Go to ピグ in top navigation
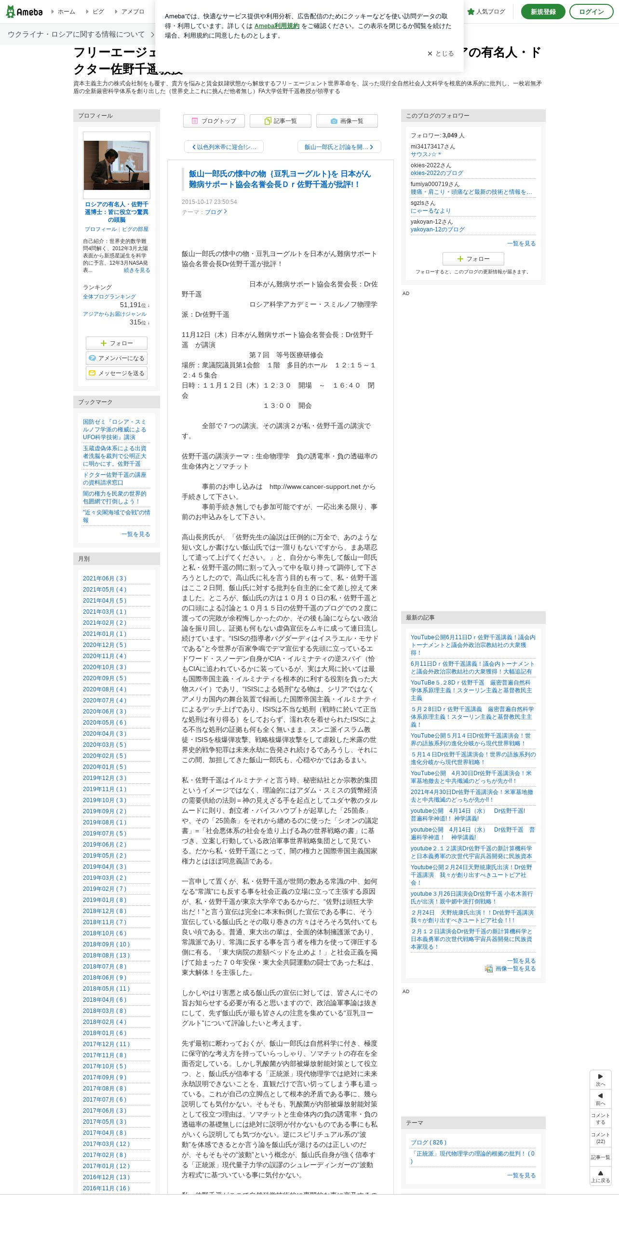619x1238 pixels. click(x=95, y=12)
